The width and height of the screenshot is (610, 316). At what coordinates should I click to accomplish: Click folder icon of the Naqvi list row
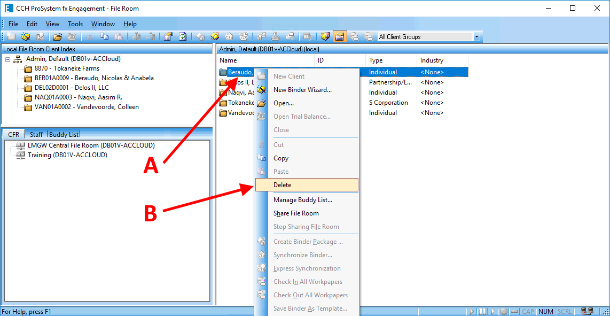(x=223, y=93)
